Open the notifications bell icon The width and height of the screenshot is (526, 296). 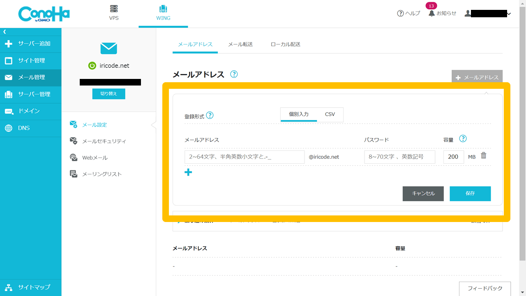point(431,13)
